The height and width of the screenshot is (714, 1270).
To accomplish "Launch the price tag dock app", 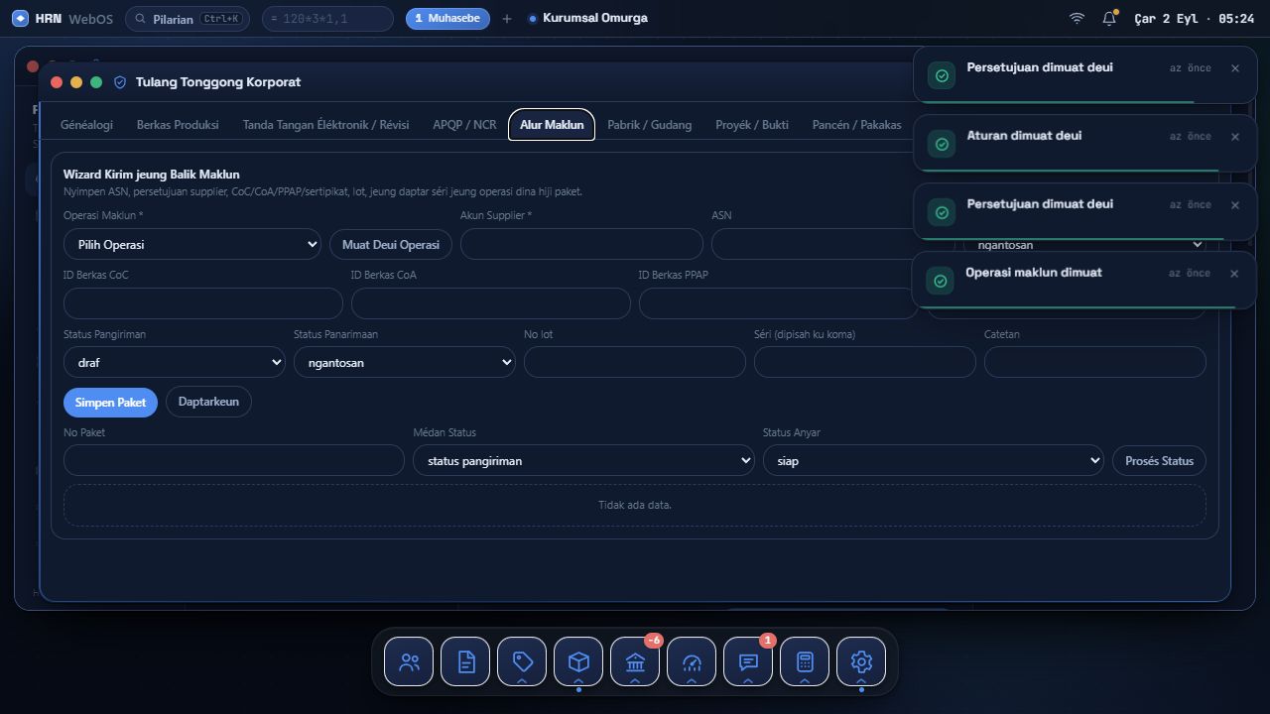I will 522,661.
